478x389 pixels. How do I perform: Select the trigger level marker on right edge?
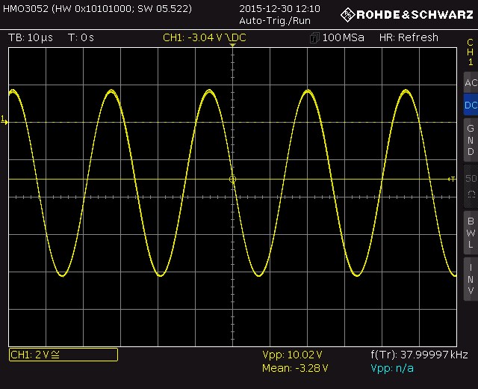tap(451, 179)
